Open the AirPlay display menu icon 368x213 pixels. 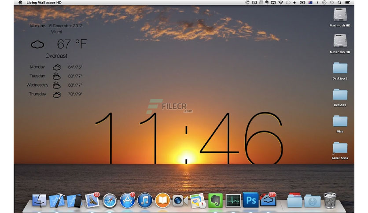coord(273,3)
